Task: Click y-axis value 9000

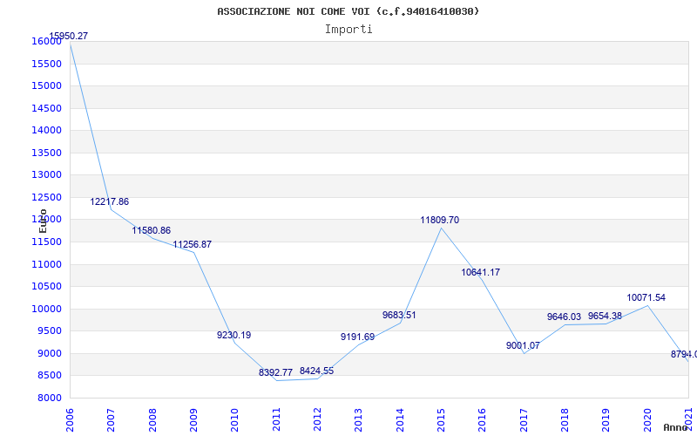Action: pos(49,353)
